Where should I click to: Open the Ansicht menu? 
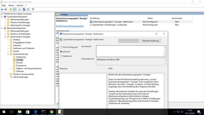click(x=20, y=5)
